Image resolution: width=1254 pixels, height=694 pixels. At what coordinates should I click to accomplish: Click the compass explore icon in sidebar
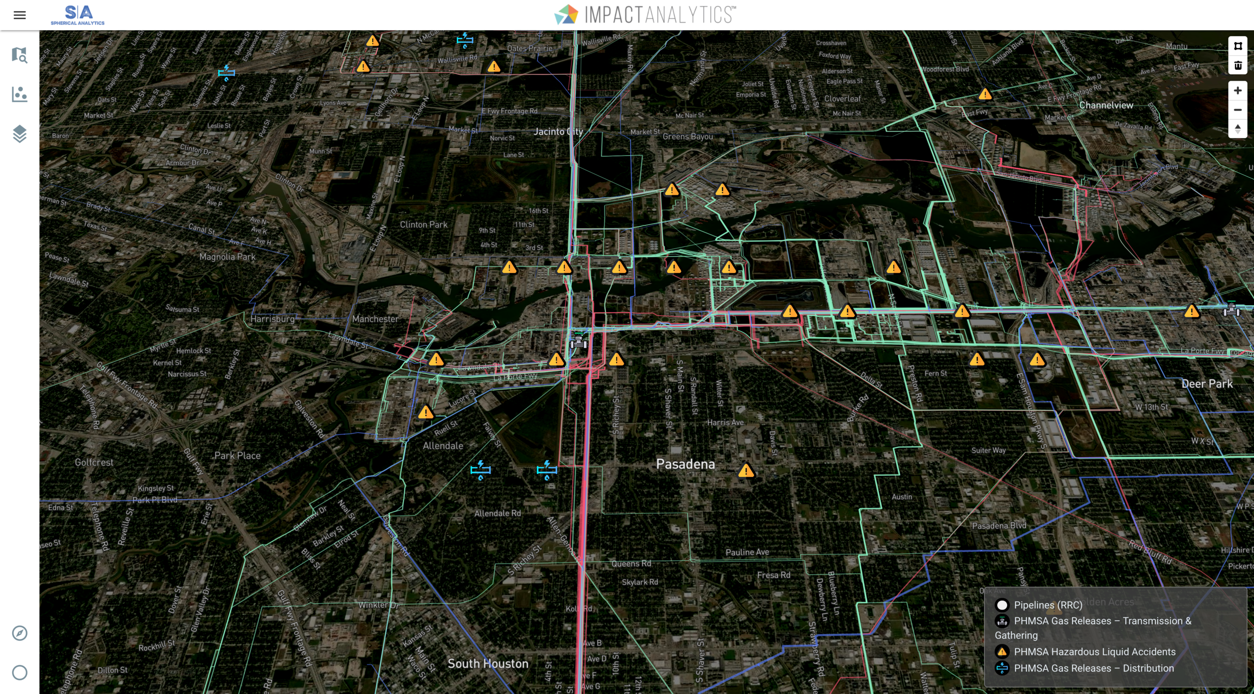pos(20,633)
